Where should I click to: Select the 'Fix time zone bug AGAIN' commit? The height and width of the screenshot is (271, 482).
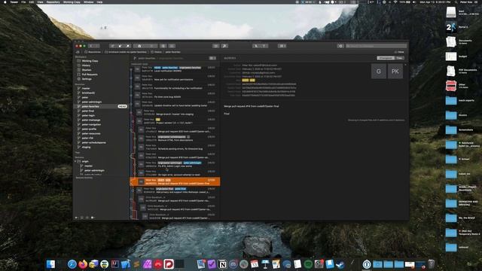point(175,95)
